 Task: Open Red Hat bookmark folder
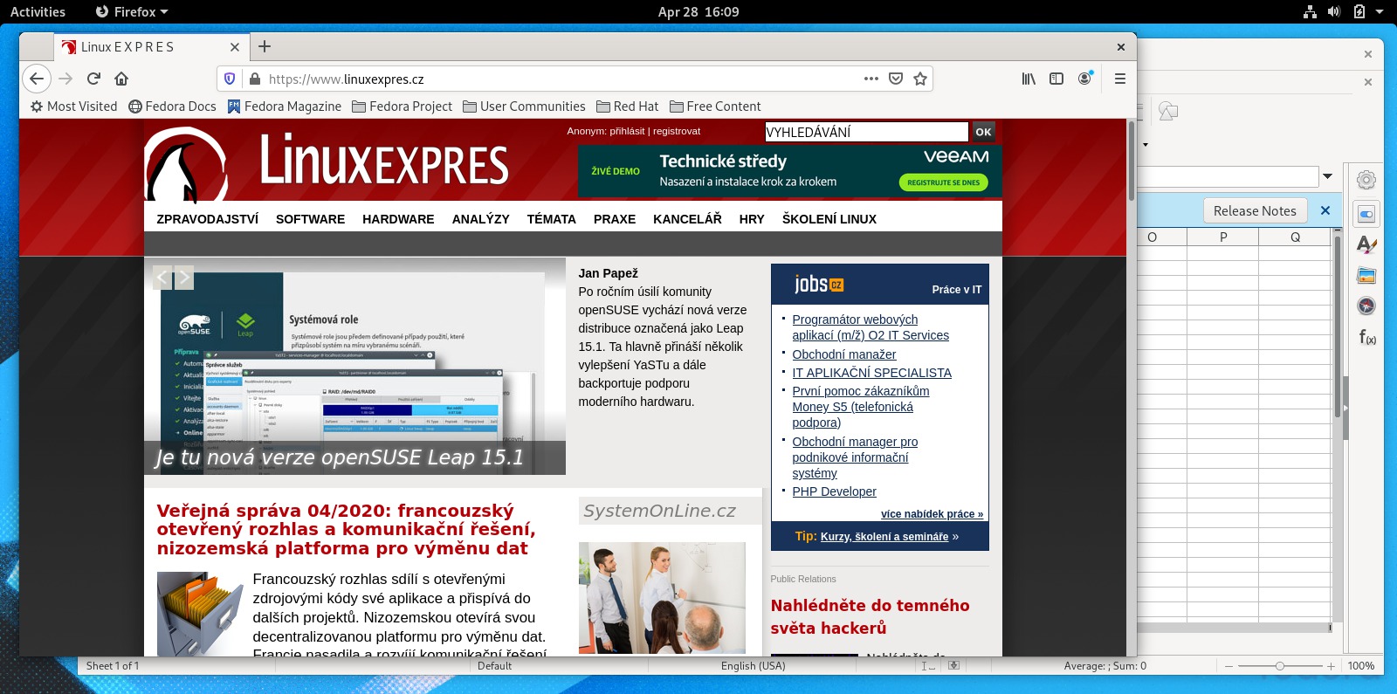click(628, 106)
